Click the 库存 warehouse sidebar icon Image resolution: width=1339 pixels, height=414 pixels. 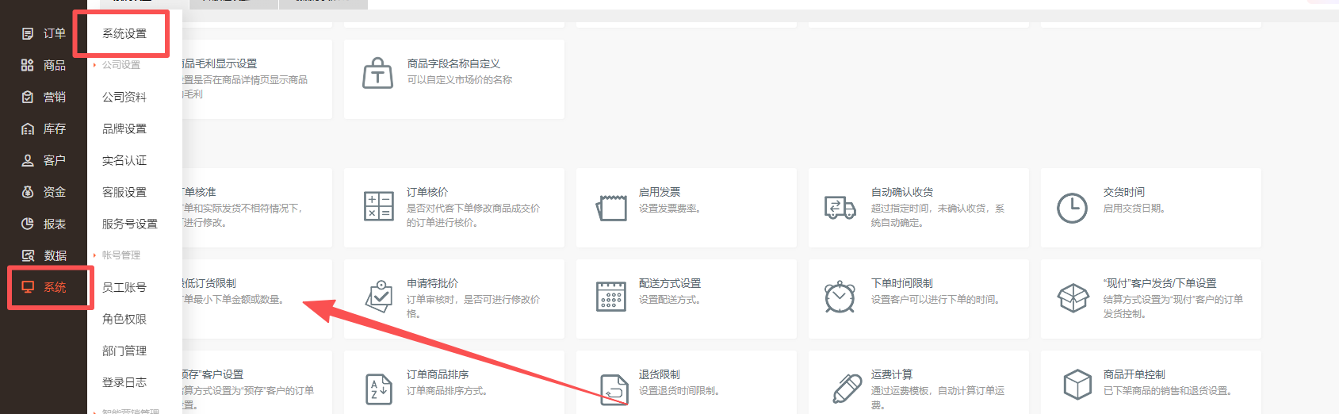(28, 128)
